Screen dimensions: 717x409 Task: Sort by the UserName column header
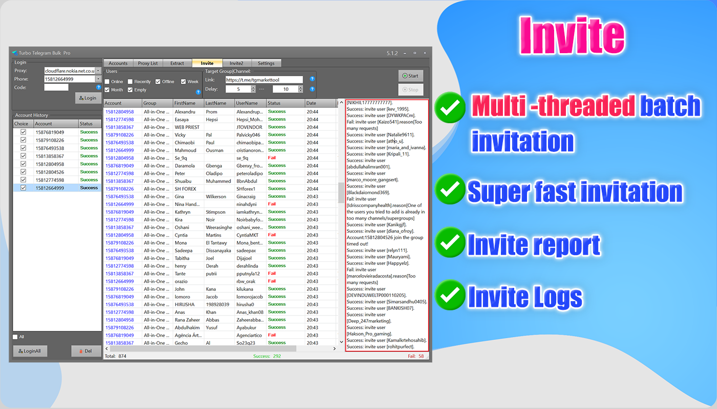point(250,103)
